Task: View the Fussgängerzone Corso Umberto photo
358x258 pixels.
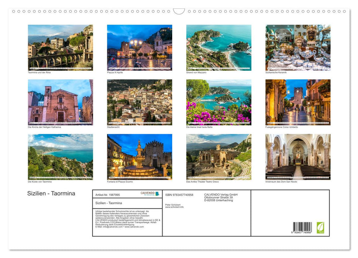Action: tap(298, 102)
